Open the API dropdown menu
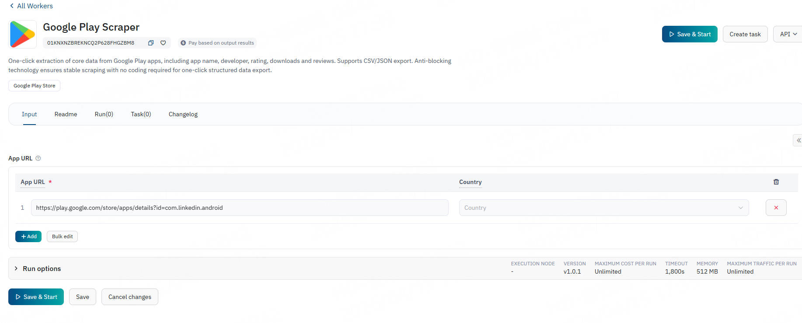Image resolution: width=802 pixels, height=323 pixels. pyautogui.click(x=788, y=34)
